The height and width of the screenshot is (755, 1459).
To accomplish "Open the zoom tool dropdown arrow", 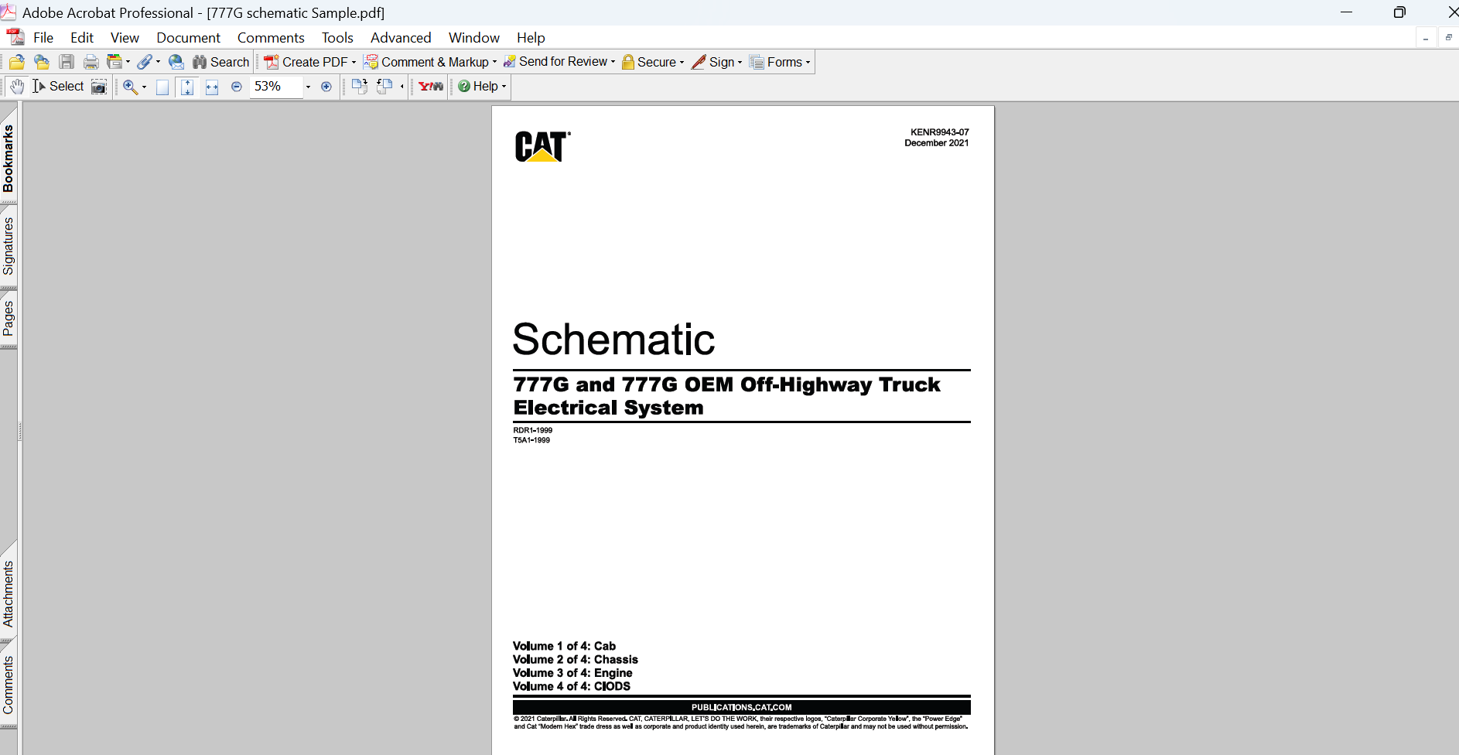I will (144, 87).
